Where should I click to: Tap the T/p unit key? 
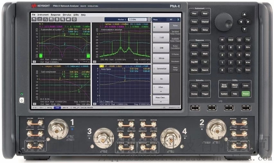(248, 40)
